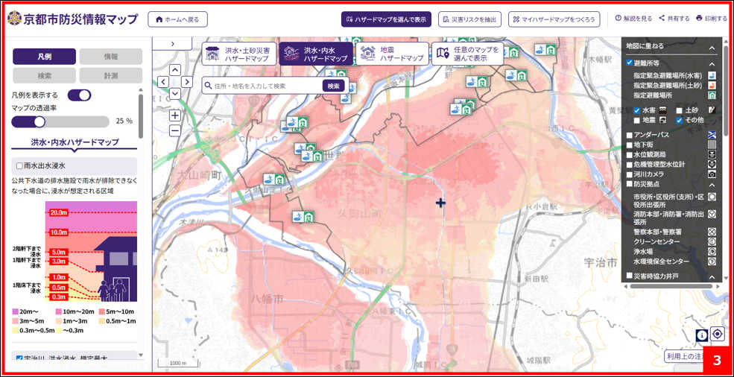734x377 pixels.
Task: Check 土砂 filter checkbox
Action: (x=680, y=110)
